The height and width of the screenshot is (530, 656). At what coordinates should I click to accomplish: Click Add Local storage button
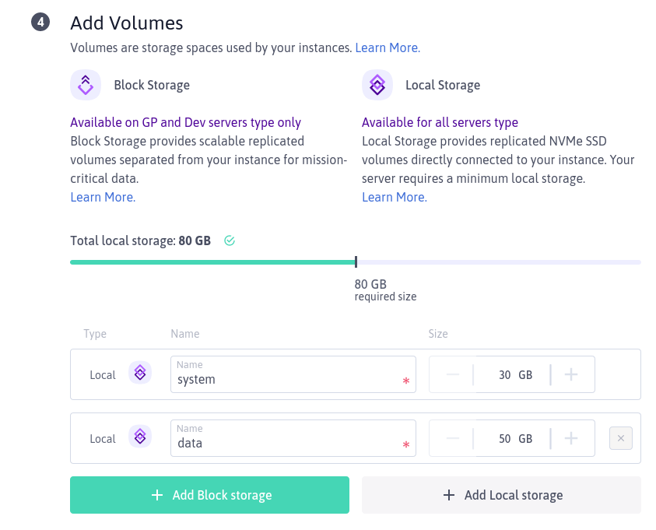tap(501, 495)
